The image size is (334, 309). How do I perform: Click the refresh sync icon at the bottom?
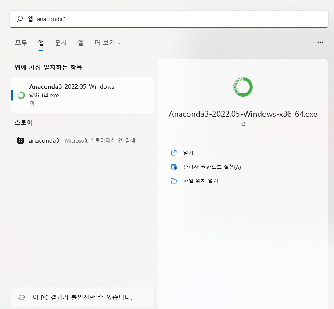[x=22, y=297]
